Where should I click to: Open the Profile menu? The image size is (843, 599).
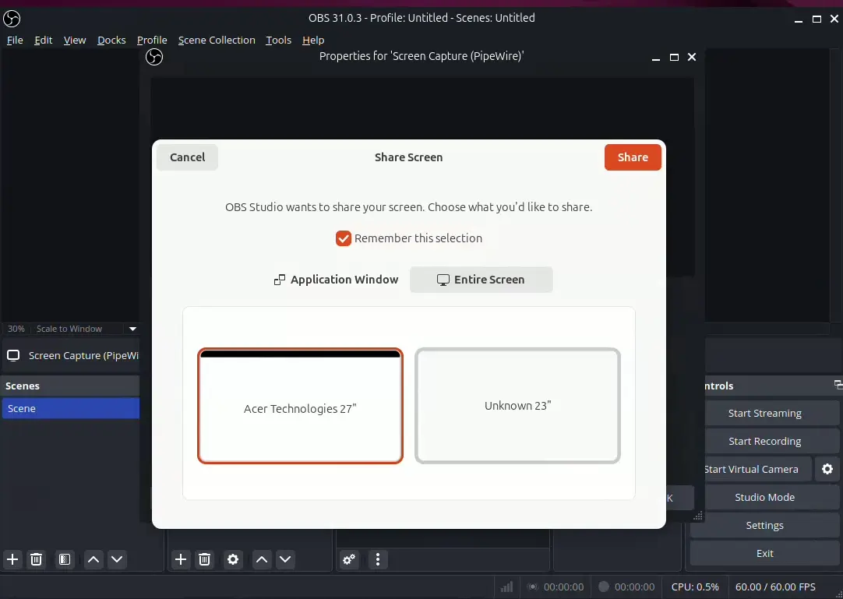coord(152,41)
